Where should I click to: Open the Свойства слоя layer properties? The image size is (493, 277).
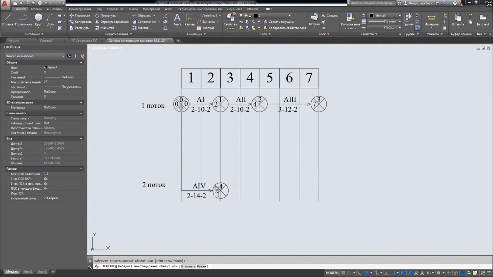tap(230, 21)
